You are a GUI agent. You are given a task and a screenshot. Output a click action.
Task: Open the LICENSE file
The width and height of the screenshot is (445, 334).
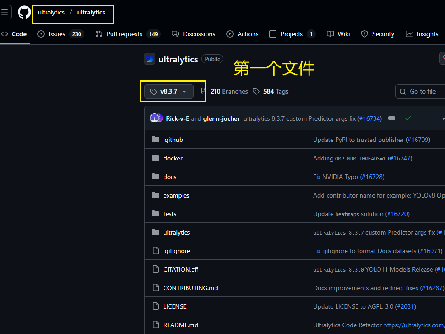[x=175, y=306]
